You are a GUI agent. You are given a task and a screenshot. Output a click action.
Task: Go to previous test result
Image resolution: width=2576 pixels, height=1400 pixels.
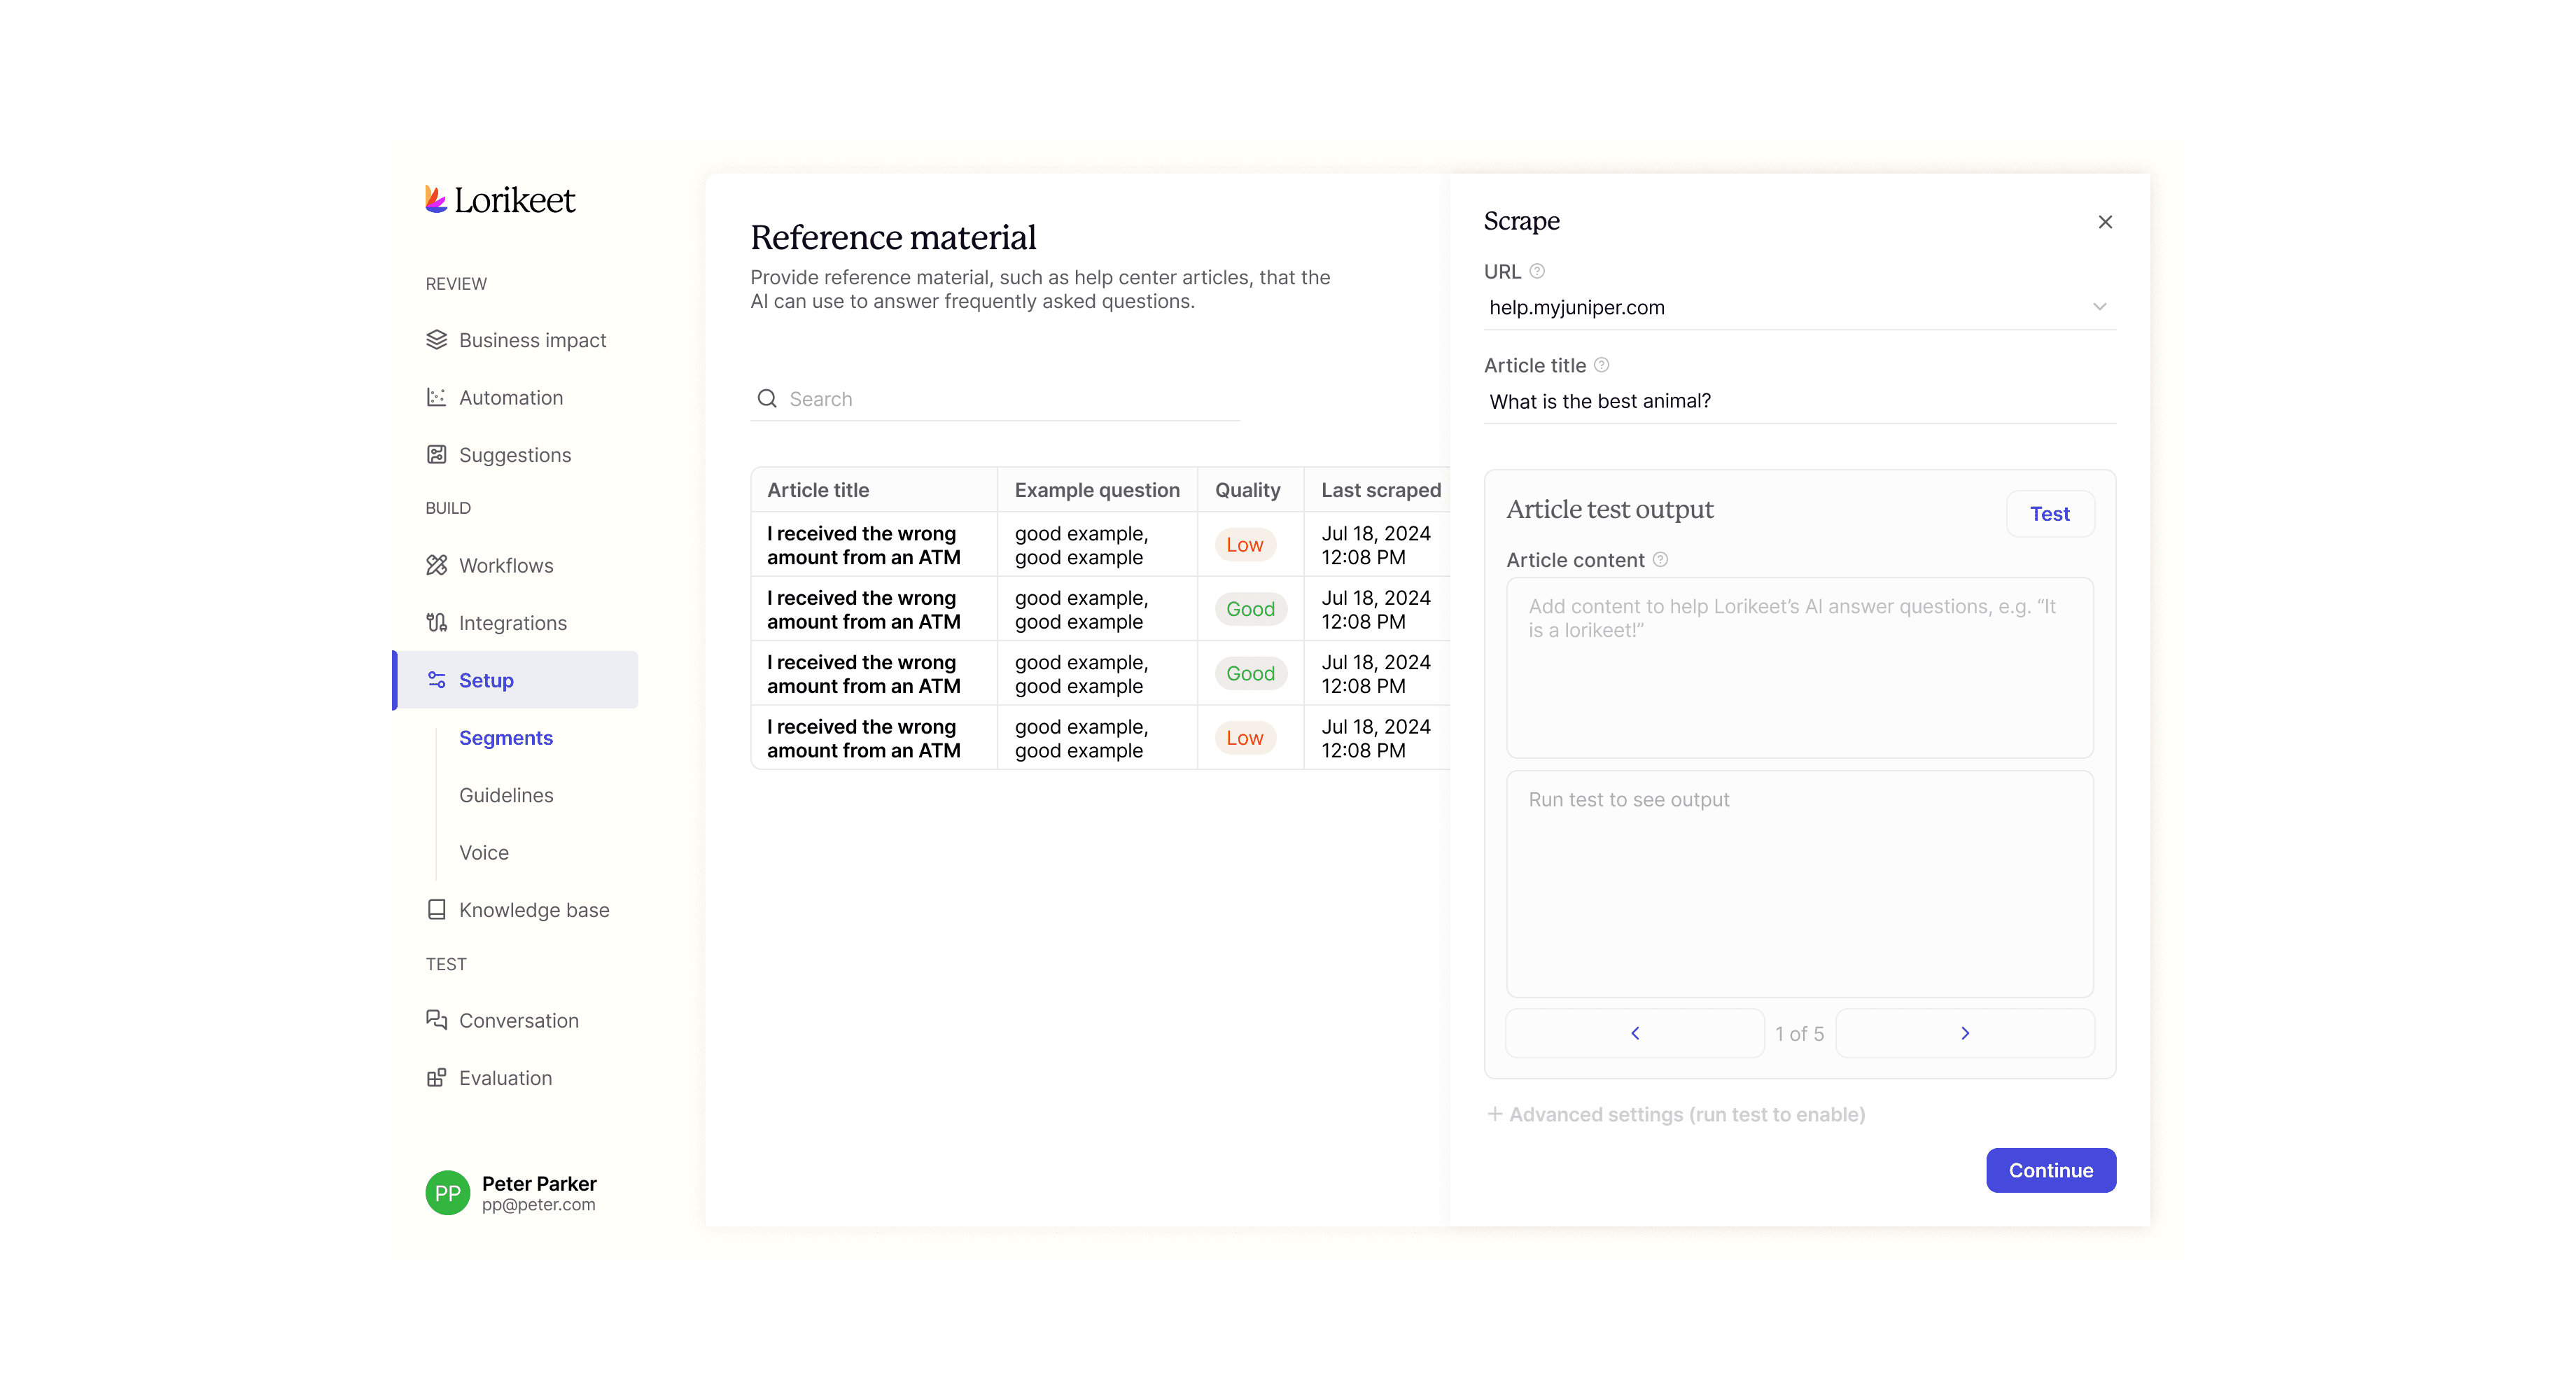coord(1635,1033)
